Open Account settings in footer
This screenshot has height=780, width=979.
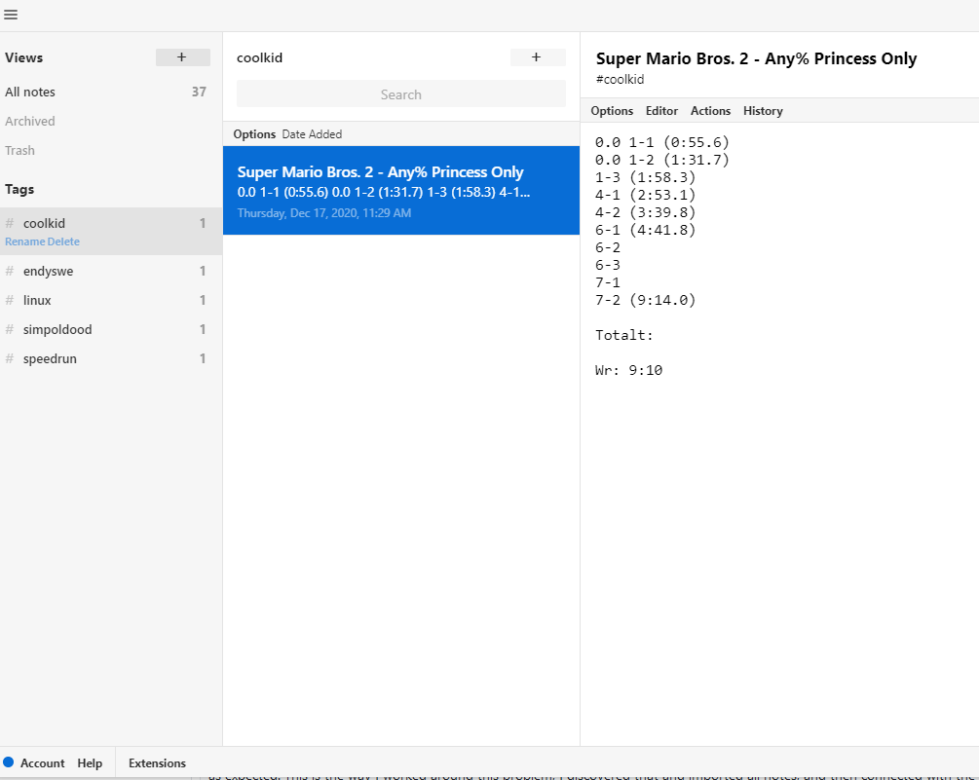(x=42, y=762)
